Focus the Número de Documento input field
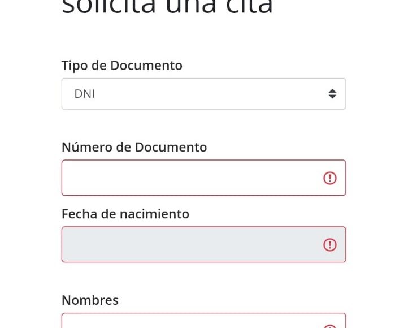This screenshot has width=404, height=328. pos(204,178)
